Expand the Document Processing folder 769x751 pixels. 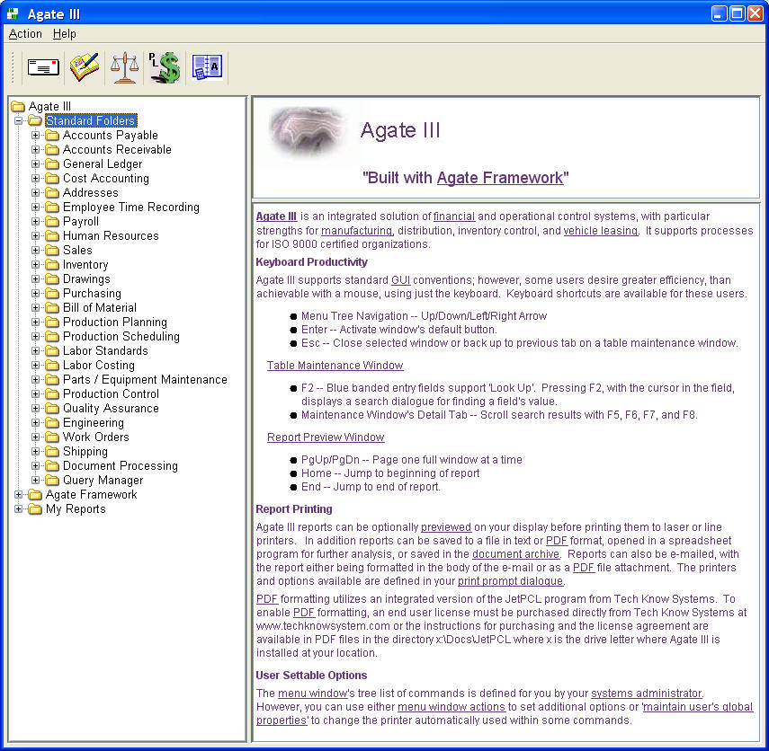point(35,466)
